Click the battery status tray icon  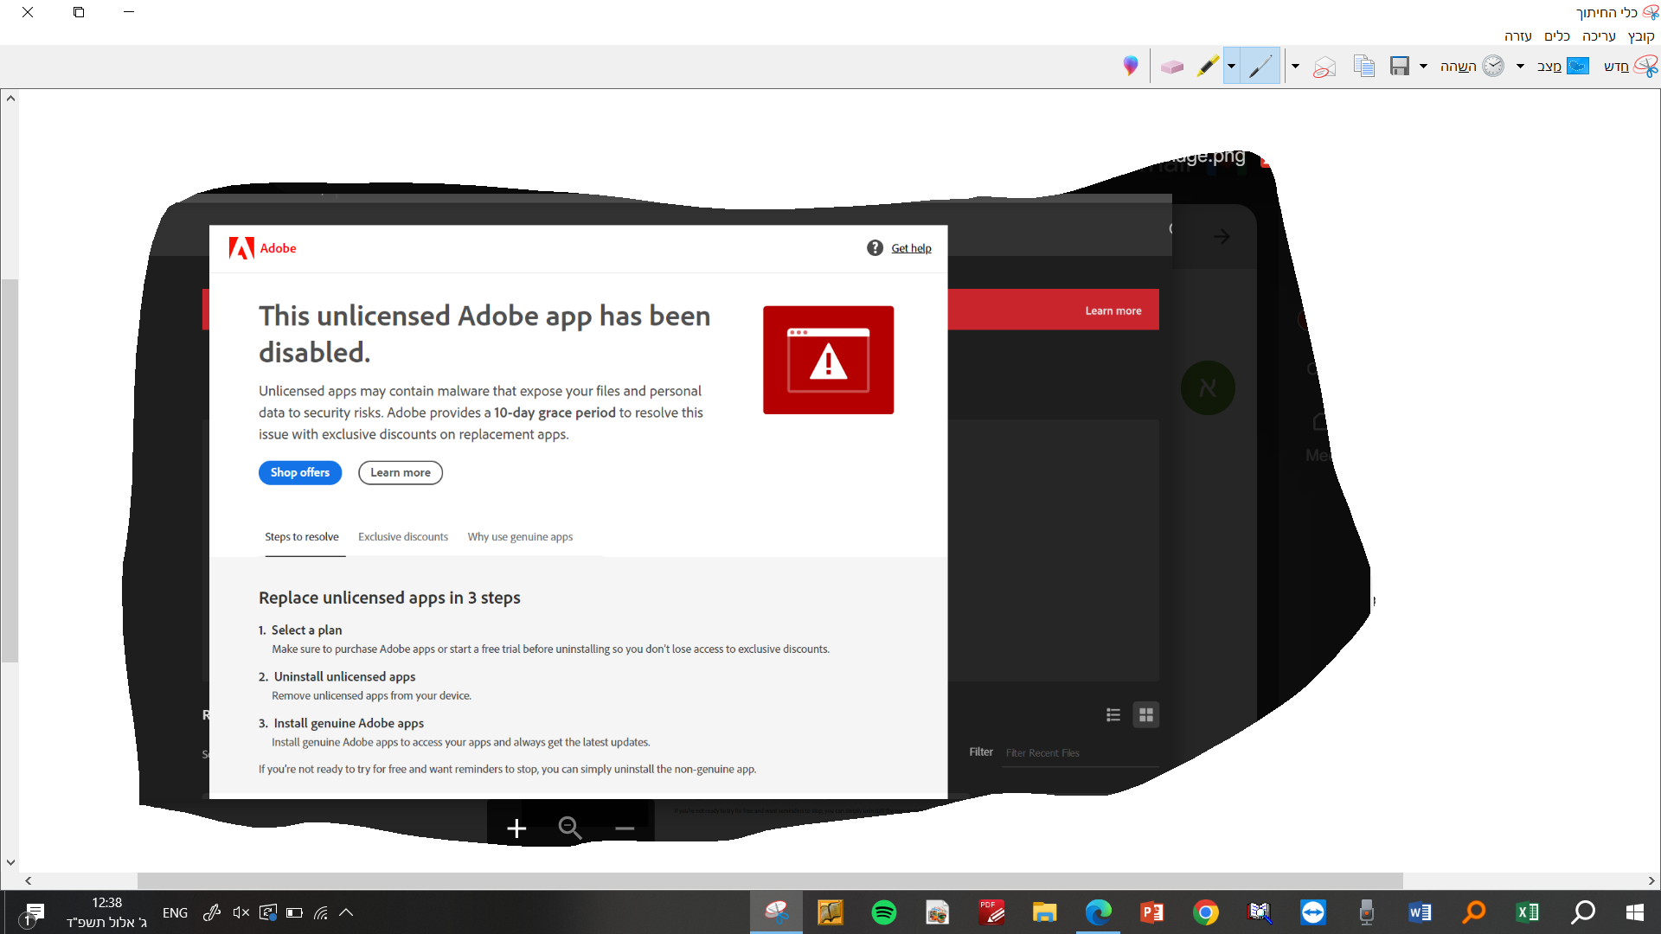click(x=294, y=912)
